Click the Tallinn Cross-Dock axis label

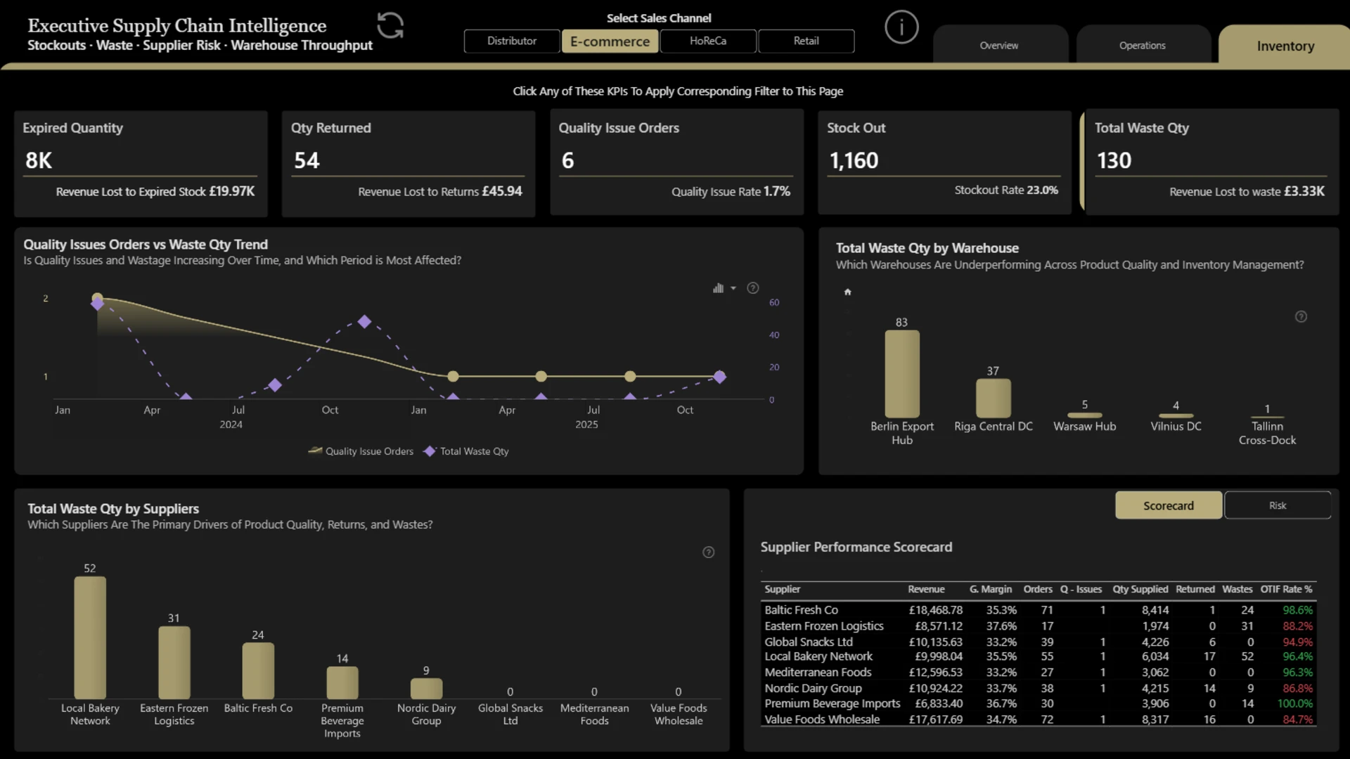click(1267, 433)
